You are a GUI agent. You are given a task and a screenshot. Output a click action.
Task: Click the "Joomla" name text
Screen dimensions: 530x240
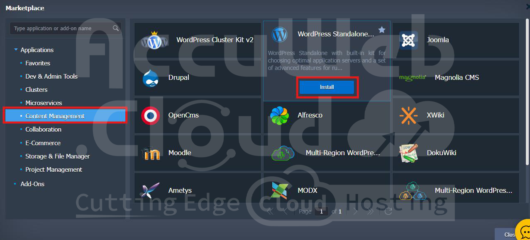point(438,40)
